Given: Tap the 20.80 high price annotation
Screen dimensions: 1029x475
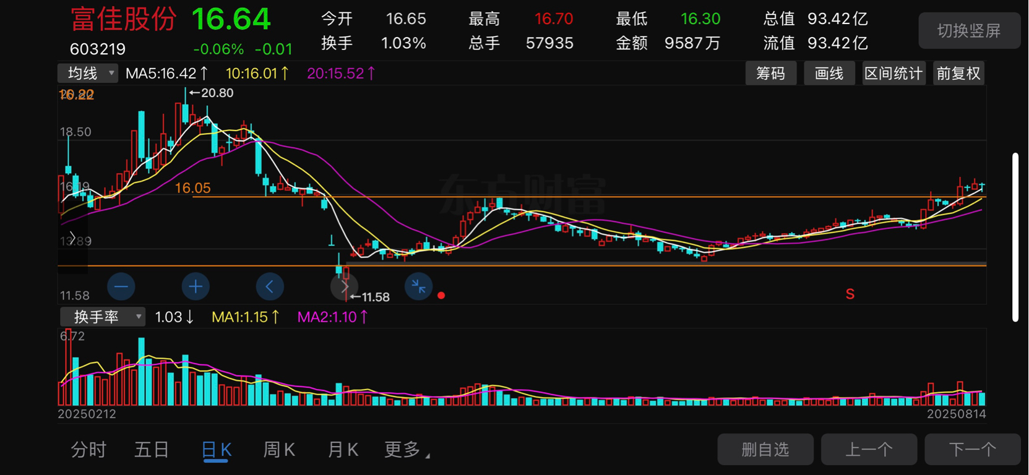Looking at the screenshot, I should [x=212, y=93].
